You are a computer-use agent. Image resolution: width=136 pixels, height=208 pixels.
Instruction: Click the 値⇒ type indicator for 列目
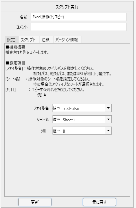coord(57,131)
